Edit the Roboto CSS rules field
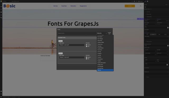 tap(72, 45)
